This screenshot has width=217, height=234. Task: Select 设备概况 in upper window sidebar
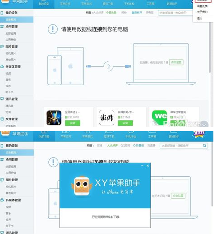(17, 19)
